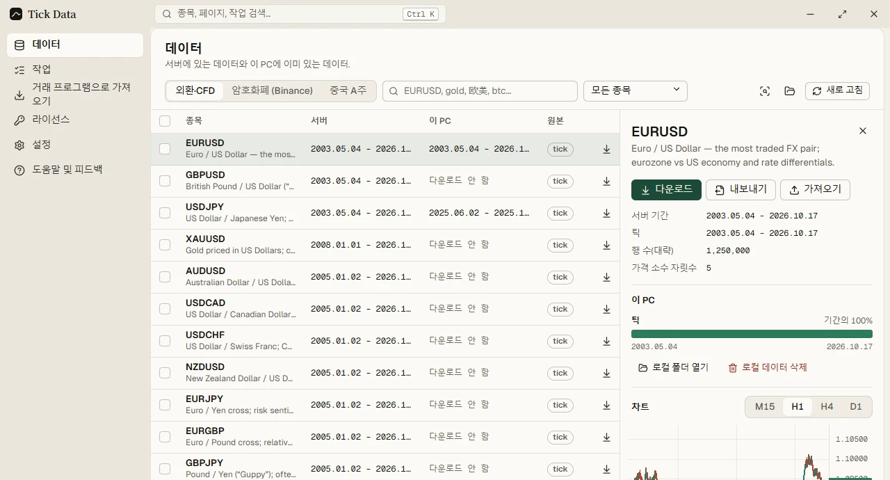The width and height of the screenshot is (890, 480).
Task: Click the 내보내기 export button
Action: pos(741,190)
